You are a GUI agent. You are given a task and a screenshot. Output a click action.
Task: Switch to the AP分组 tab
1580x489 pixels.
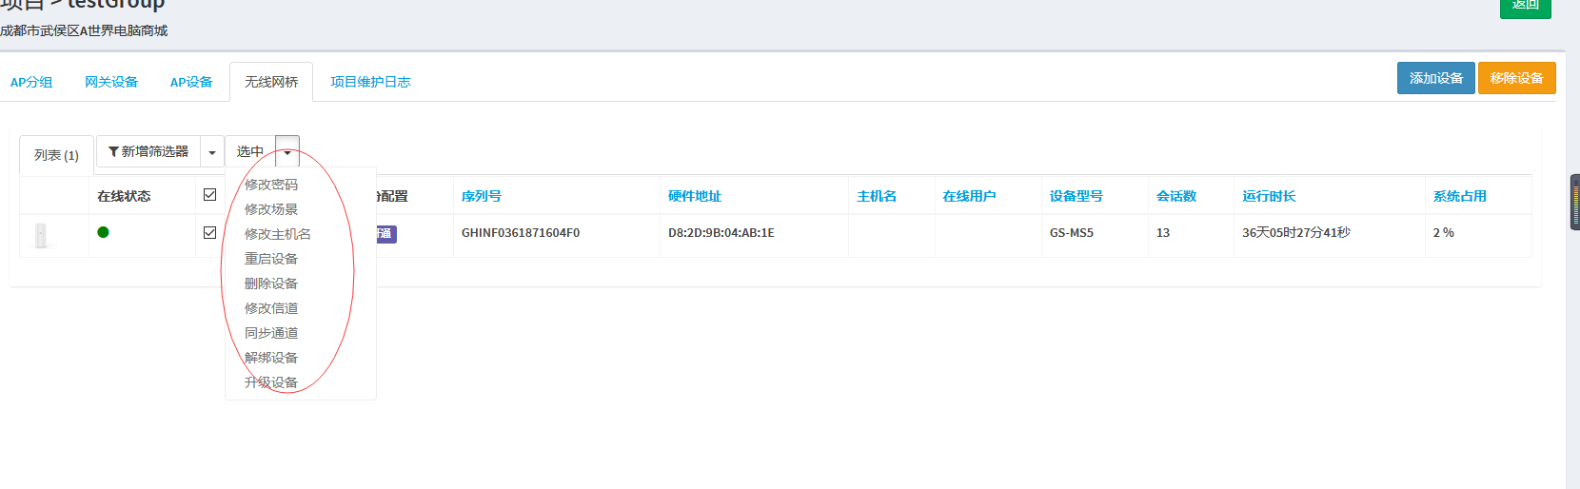tap(31, 83)
